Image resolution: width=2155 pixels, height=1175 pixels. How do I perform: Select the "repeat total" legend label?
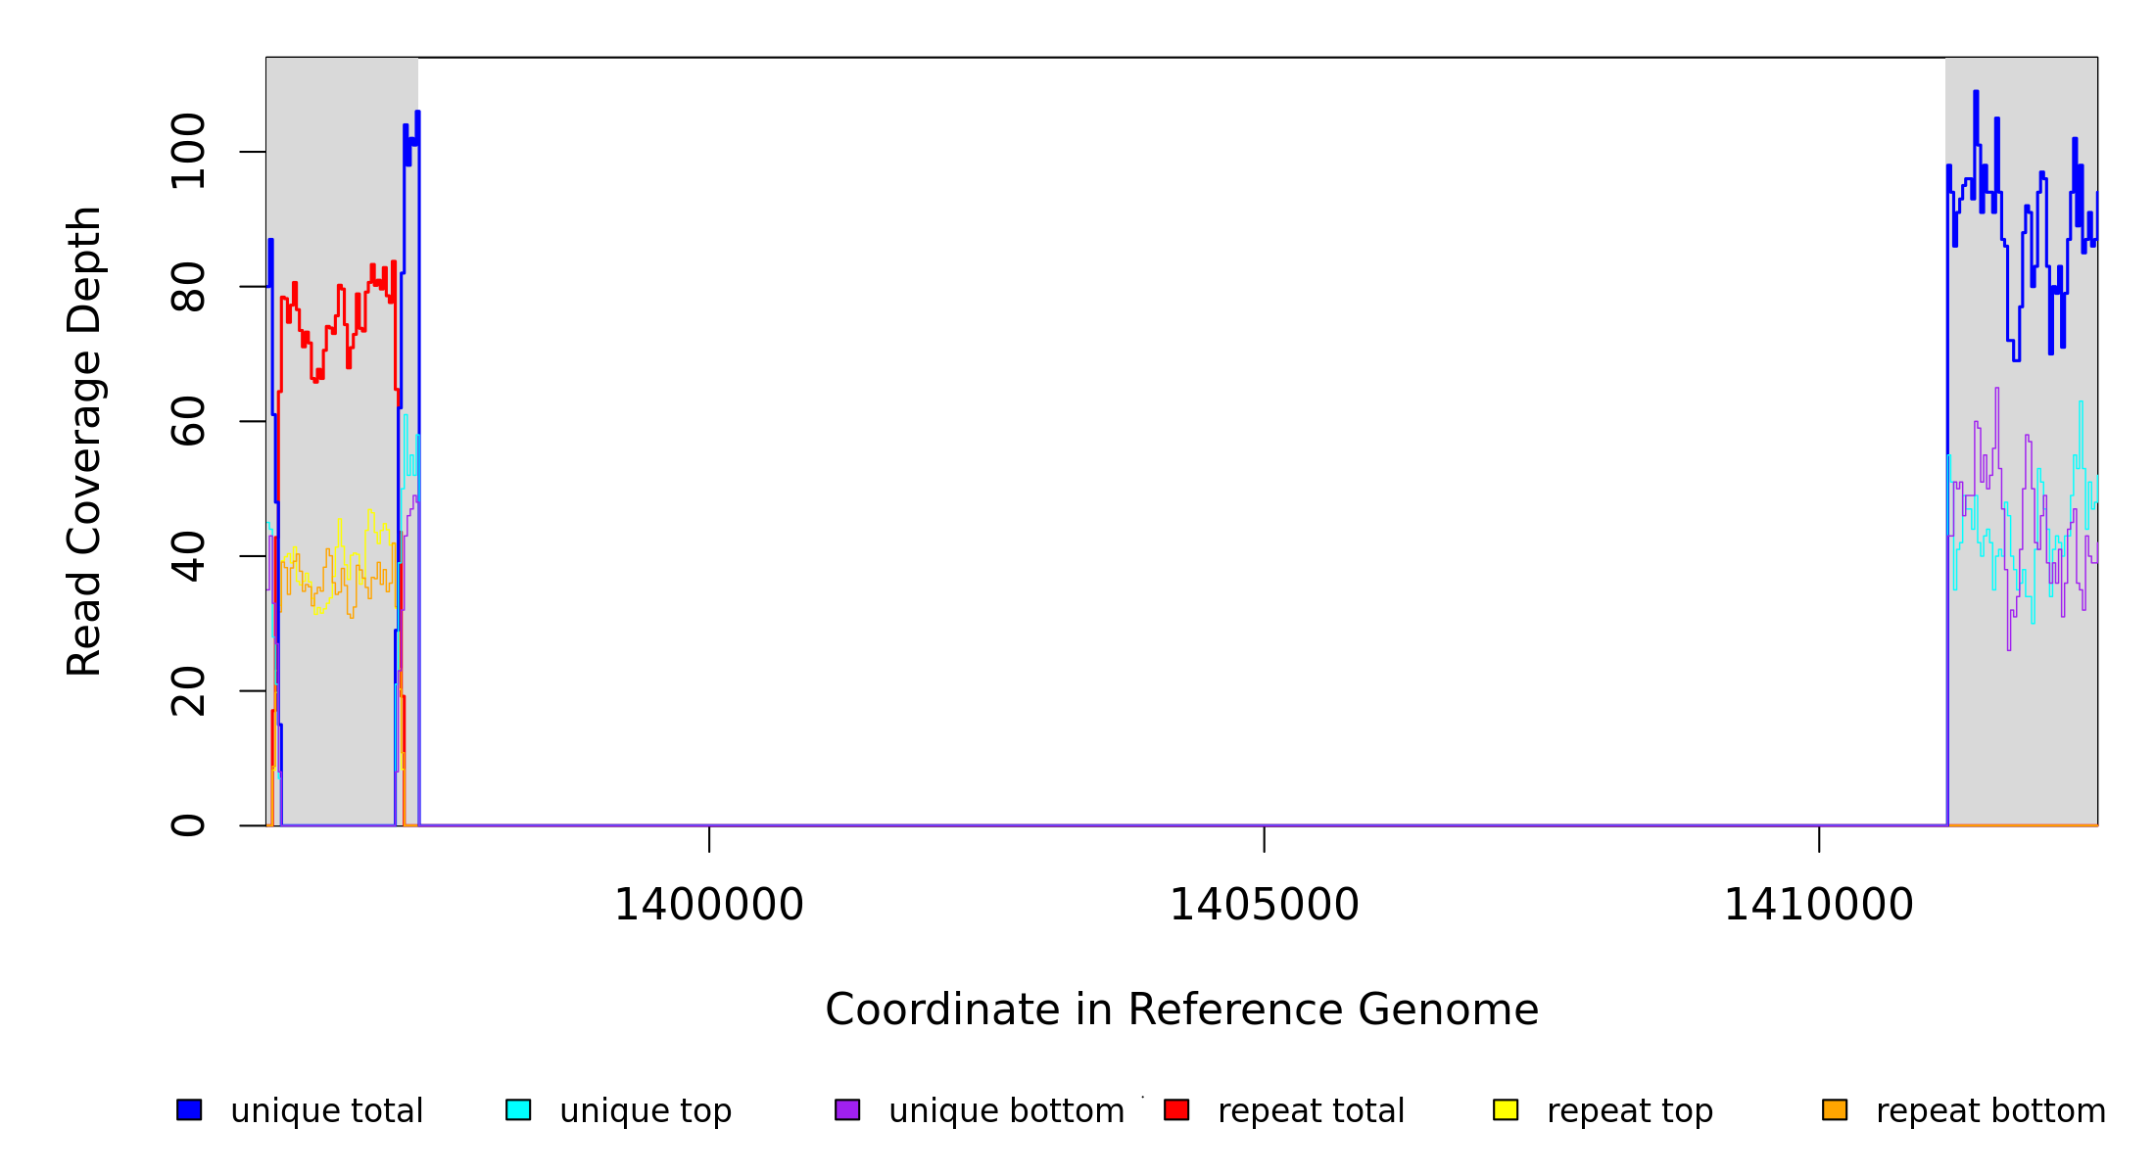click(1311, 1111)
